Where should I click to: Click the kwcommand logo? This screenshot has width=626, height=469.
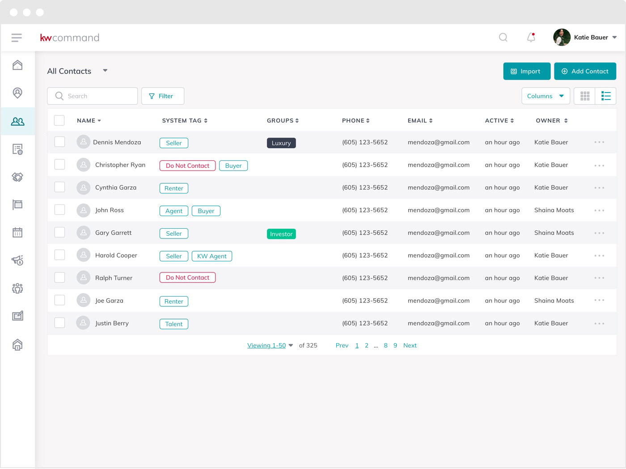point(70,38)
